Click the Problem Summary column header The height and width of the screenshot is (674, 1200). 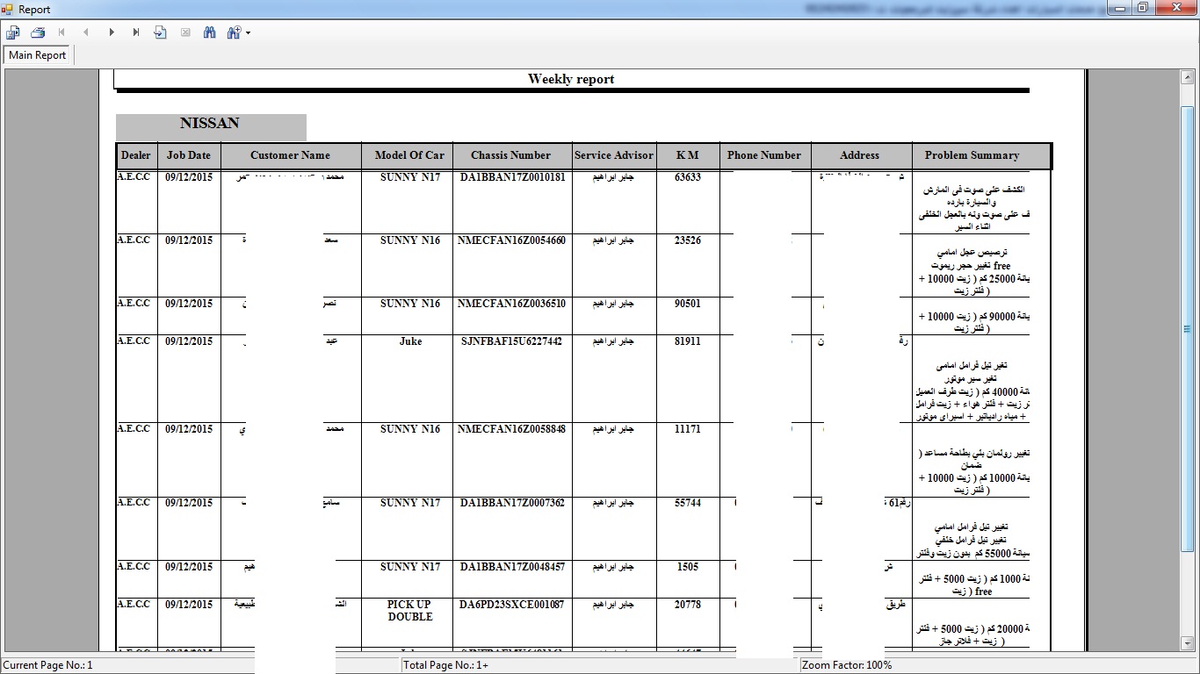coord(972,155)
